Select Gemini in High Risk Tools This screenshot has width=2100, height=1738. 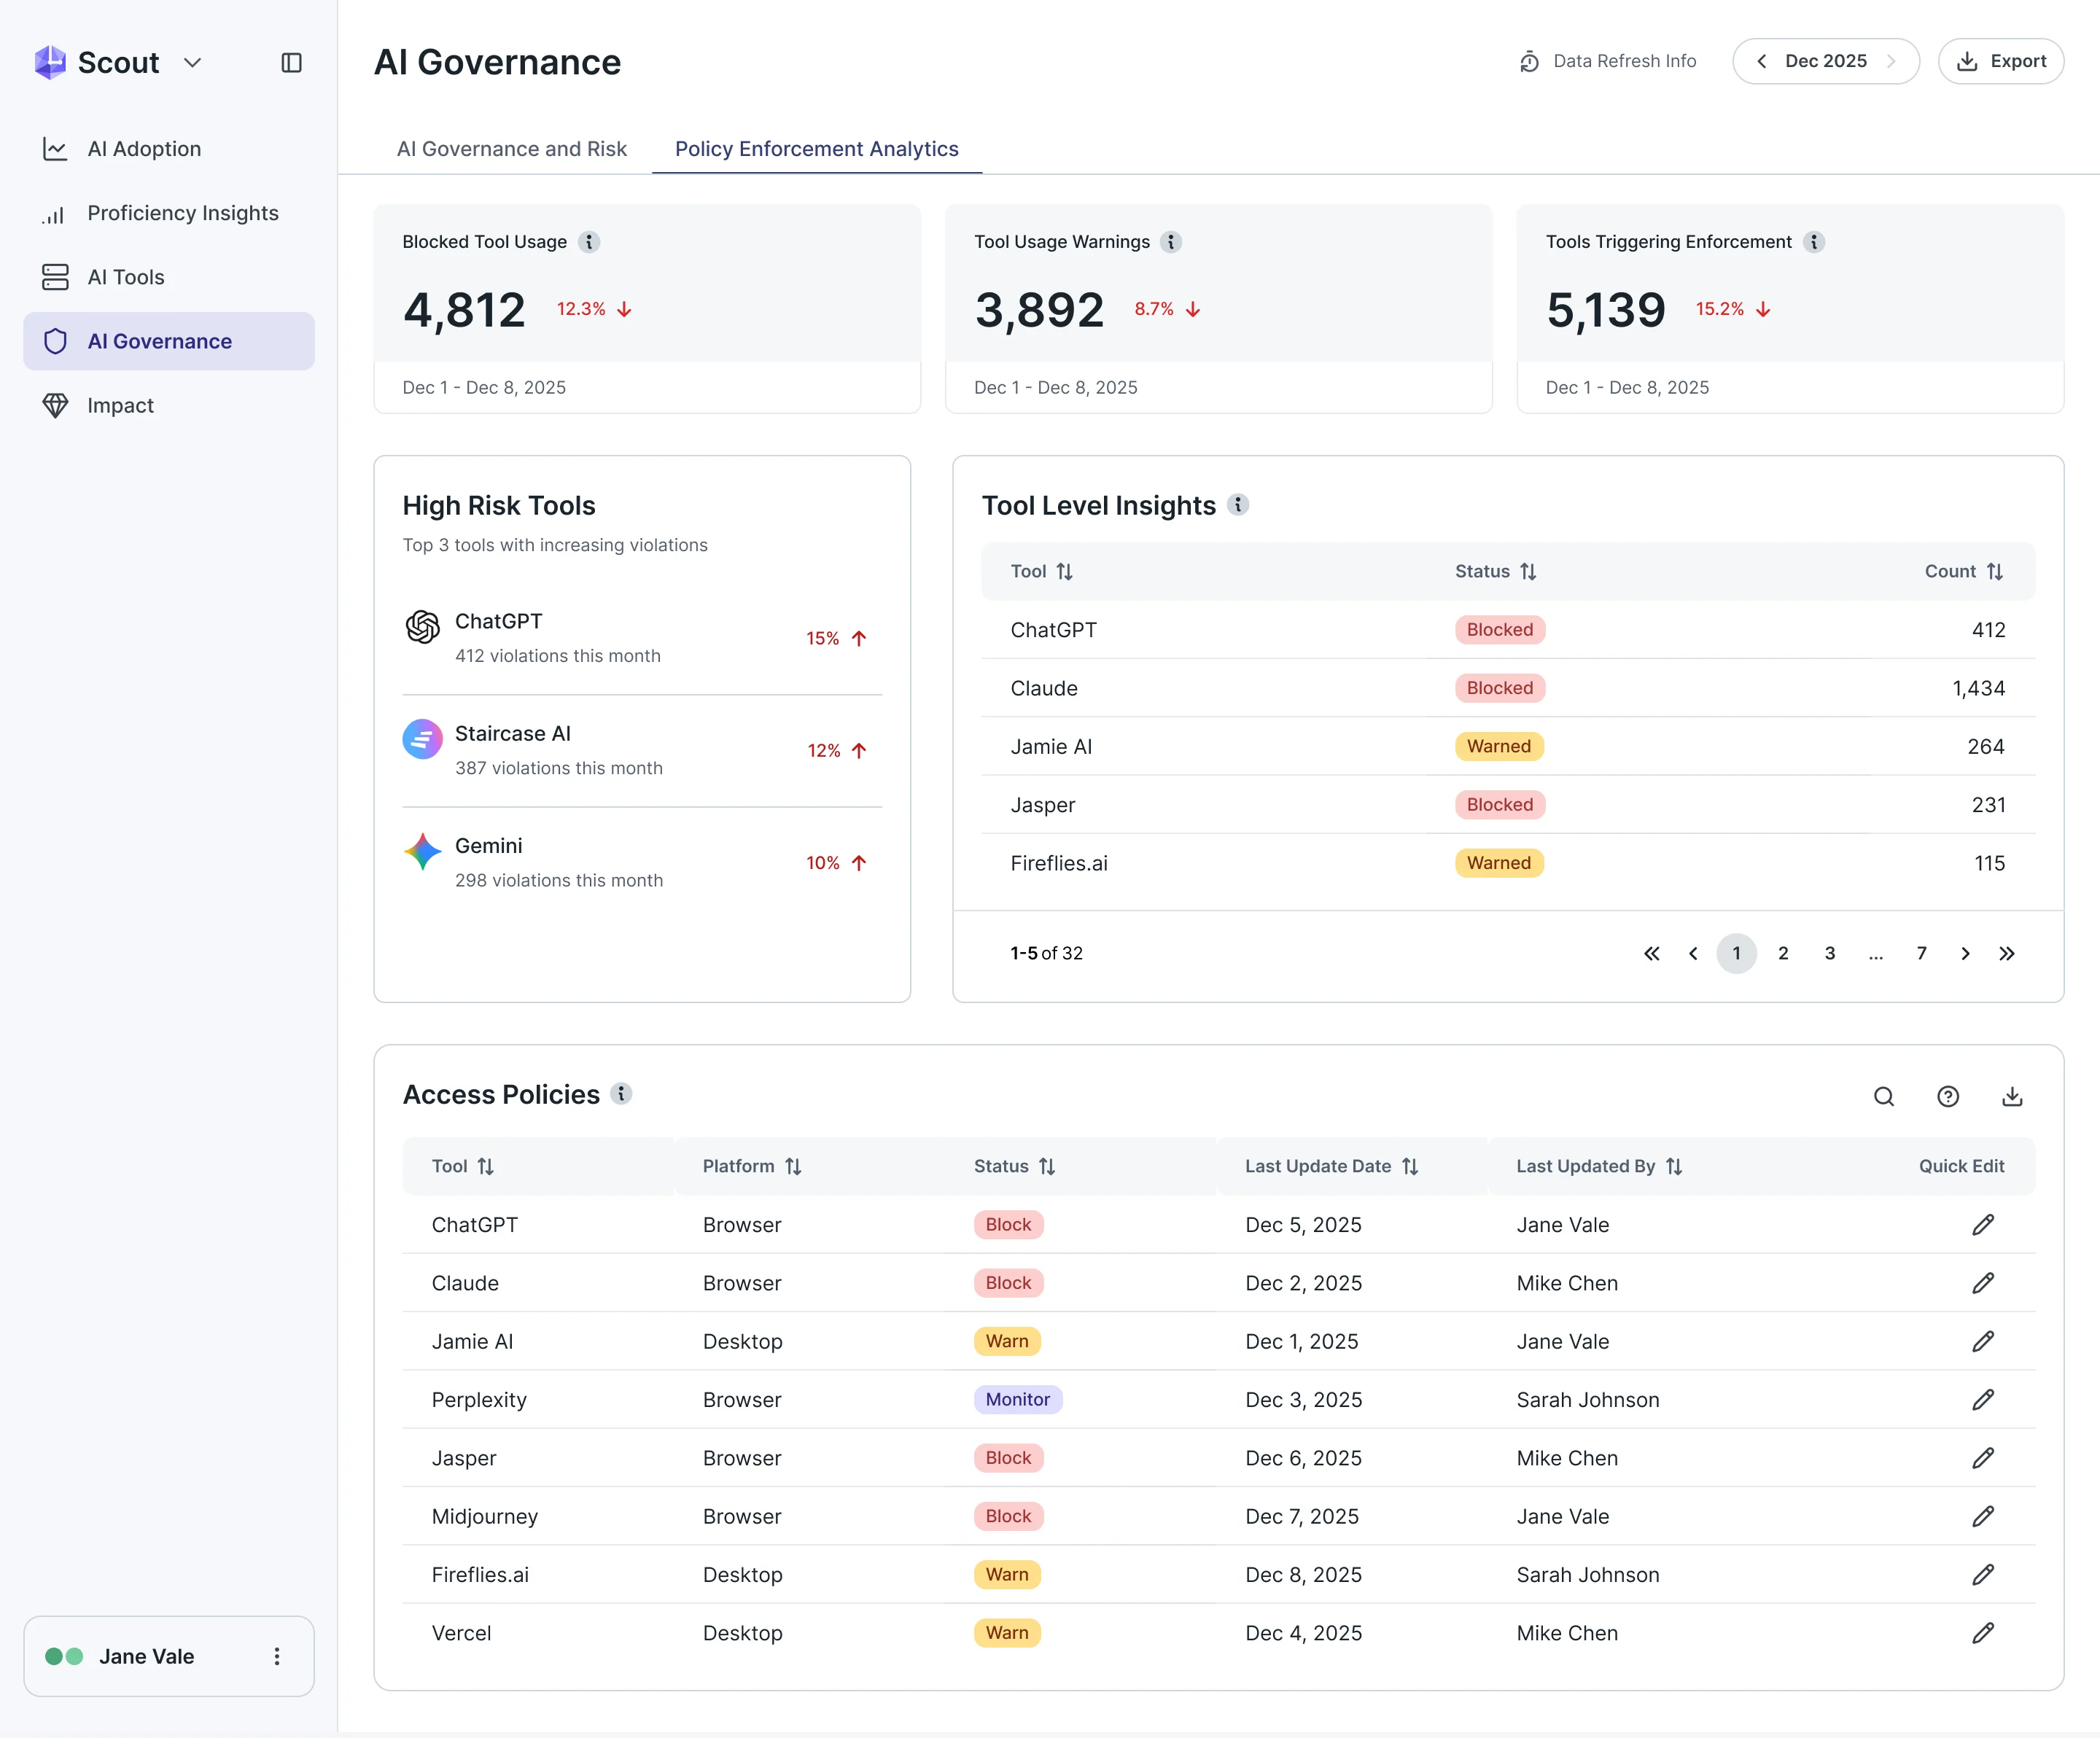642,863
